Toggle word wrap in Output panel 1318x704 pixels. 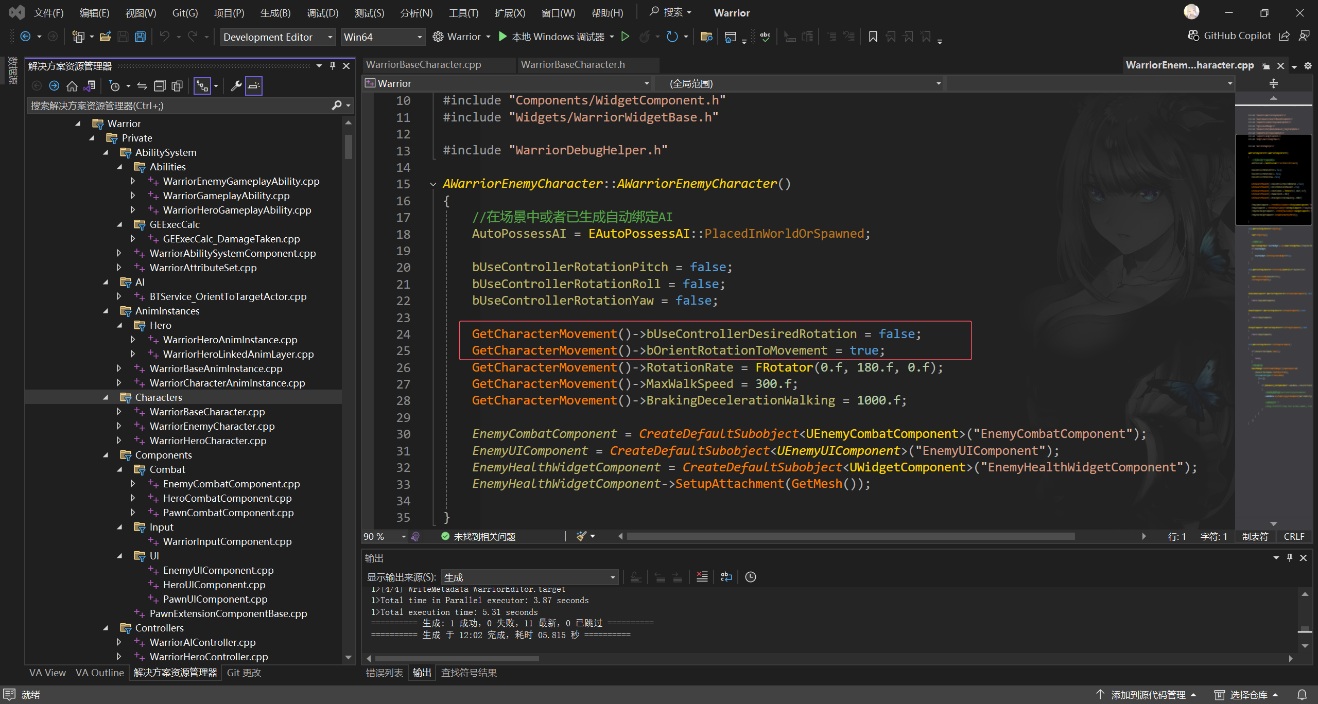[726, 577]
